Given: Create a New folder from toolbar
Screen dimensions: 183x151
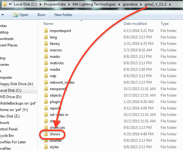Looking at the screenshot, I should pyautogui.click(x=63, y=15).
